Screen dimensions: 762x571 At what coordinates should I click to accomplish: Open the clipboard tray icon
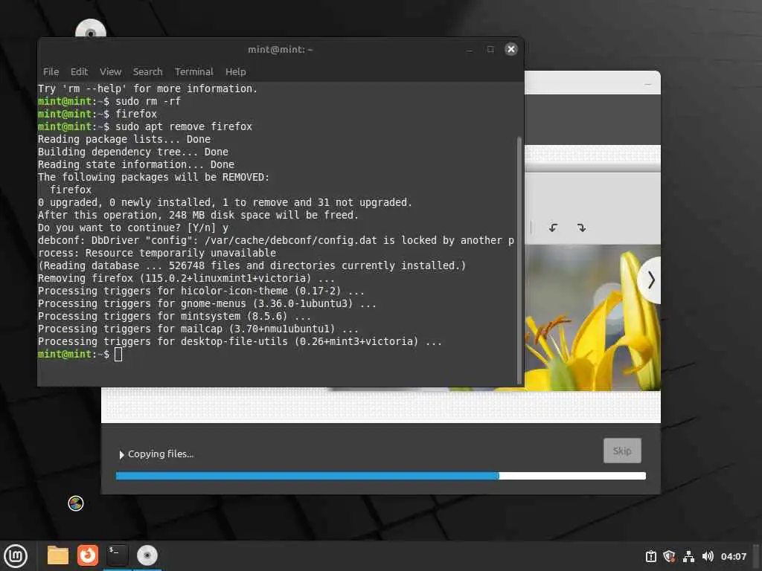click(x=650, y=556)
